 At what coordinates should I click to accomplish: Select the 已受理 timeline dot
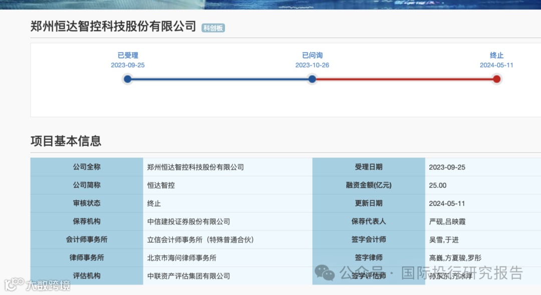(x=128, y=79)
